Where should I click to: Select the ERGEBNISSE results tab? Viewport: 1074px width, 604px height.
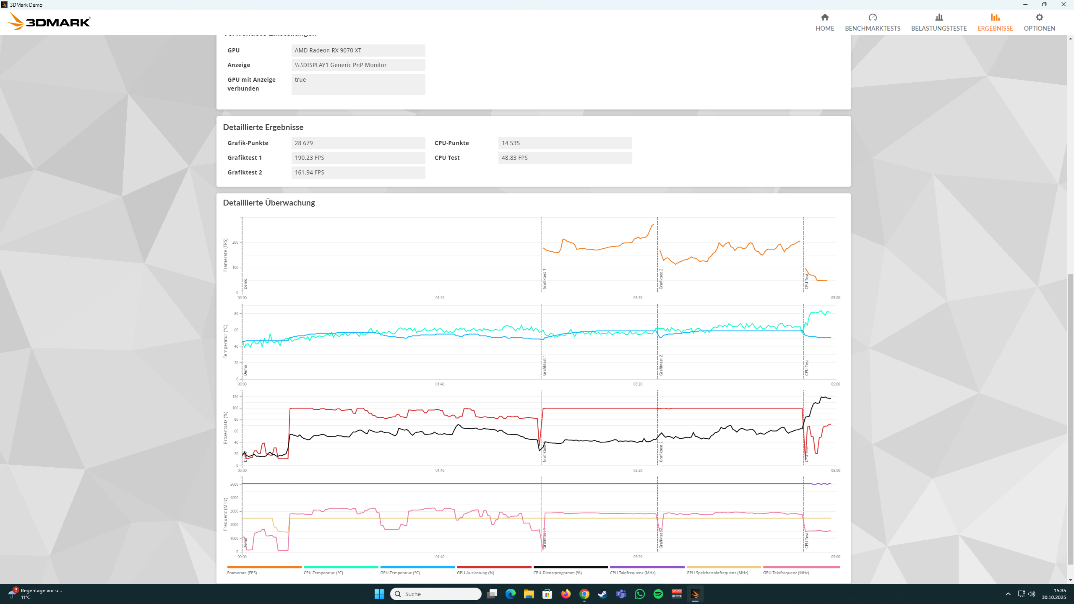995,22
